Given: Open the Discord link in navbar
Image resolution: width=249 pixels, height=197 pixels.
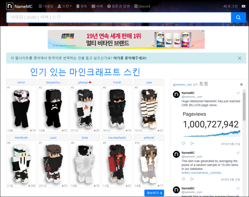Looking at the screenshot, I should [142, 6].
